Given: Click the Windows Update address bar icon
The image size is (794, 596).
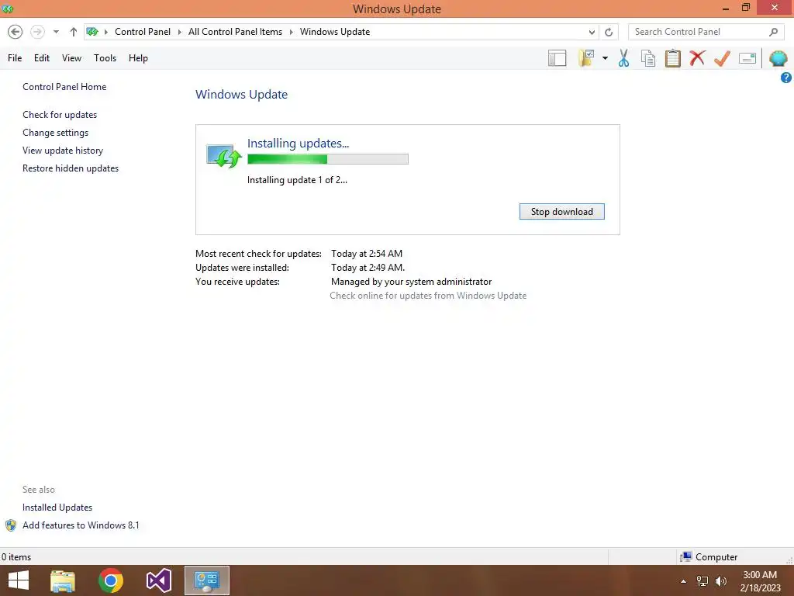Looking at the screenshot, I should (x=92, y=32).
